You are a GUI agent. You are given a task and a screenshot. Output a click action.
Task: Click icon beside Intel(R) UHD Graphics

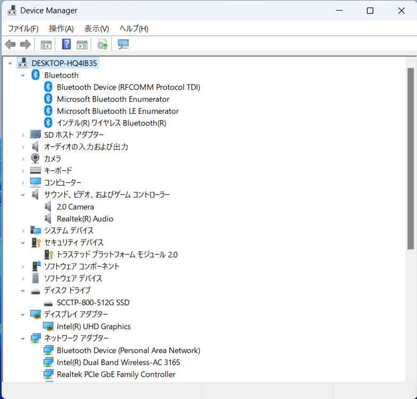(48, 327)
